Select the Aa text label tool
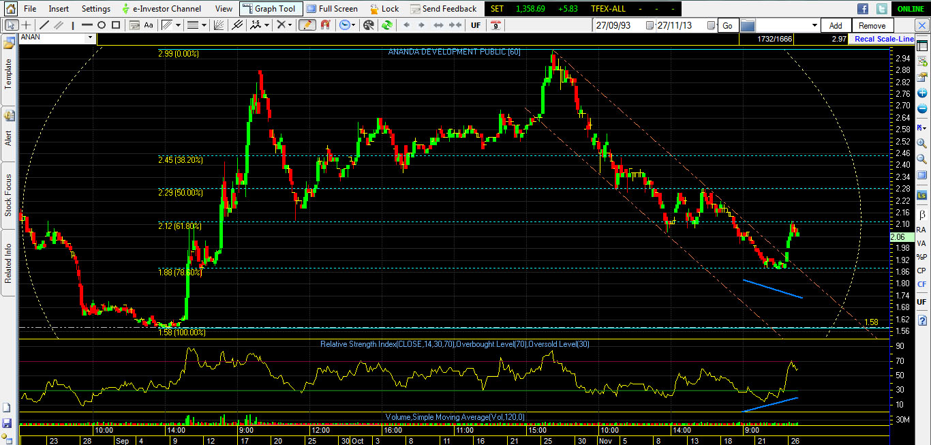 click(x=148, y=25)
